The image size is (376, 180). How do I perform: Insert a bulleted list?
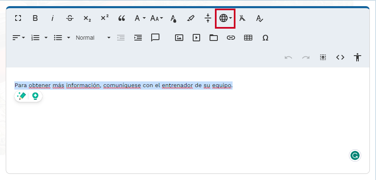pos(58,38)
